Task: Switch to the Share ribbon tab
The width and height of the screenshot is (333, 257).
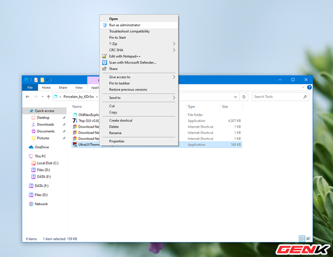Action: pyautogui.click(x=63, y=88)
